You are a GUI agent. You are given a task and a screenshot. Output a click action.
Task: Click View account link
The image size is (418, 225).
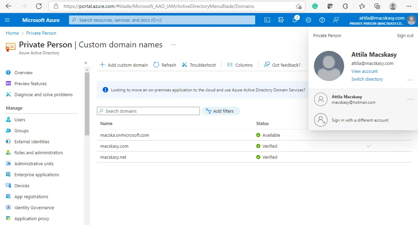[x=364, y=71]
